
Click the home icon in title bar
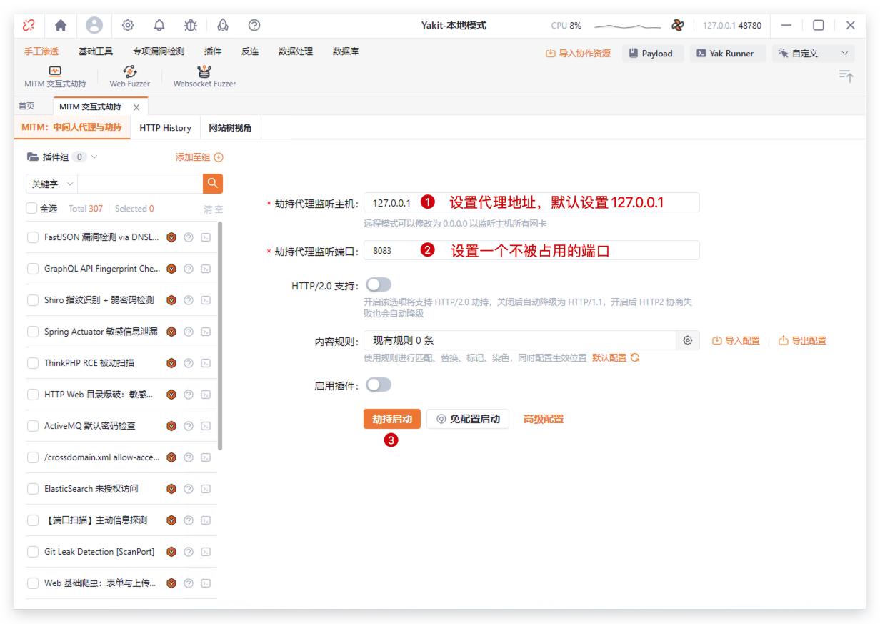(x=61, y=25)
